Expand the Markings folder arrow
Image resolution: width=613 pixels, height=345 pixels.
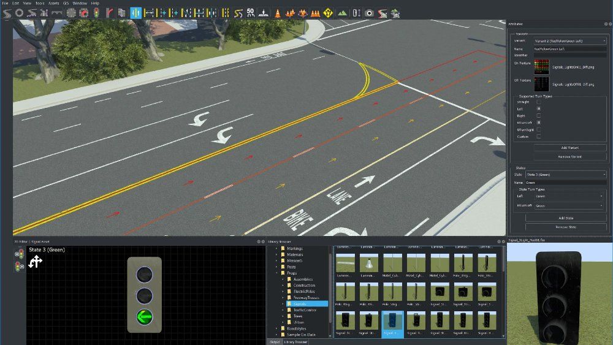tap(277, 249)
